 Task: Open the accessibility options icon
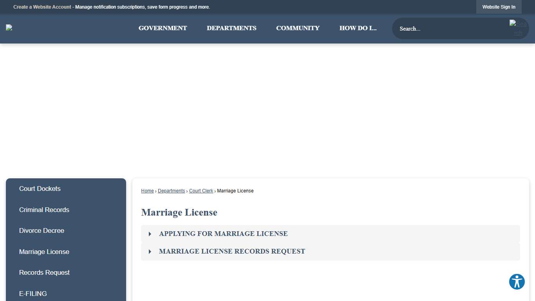pyautogui.click(x=517, y=281)
